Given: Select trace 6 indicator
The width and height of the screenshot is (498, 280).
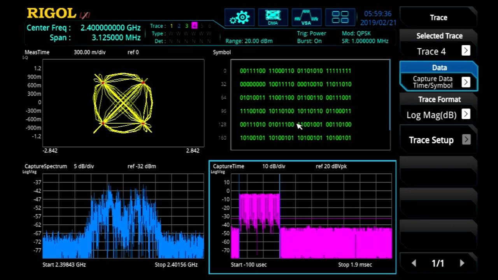Looking at the screenshot, I should (209, 26).
